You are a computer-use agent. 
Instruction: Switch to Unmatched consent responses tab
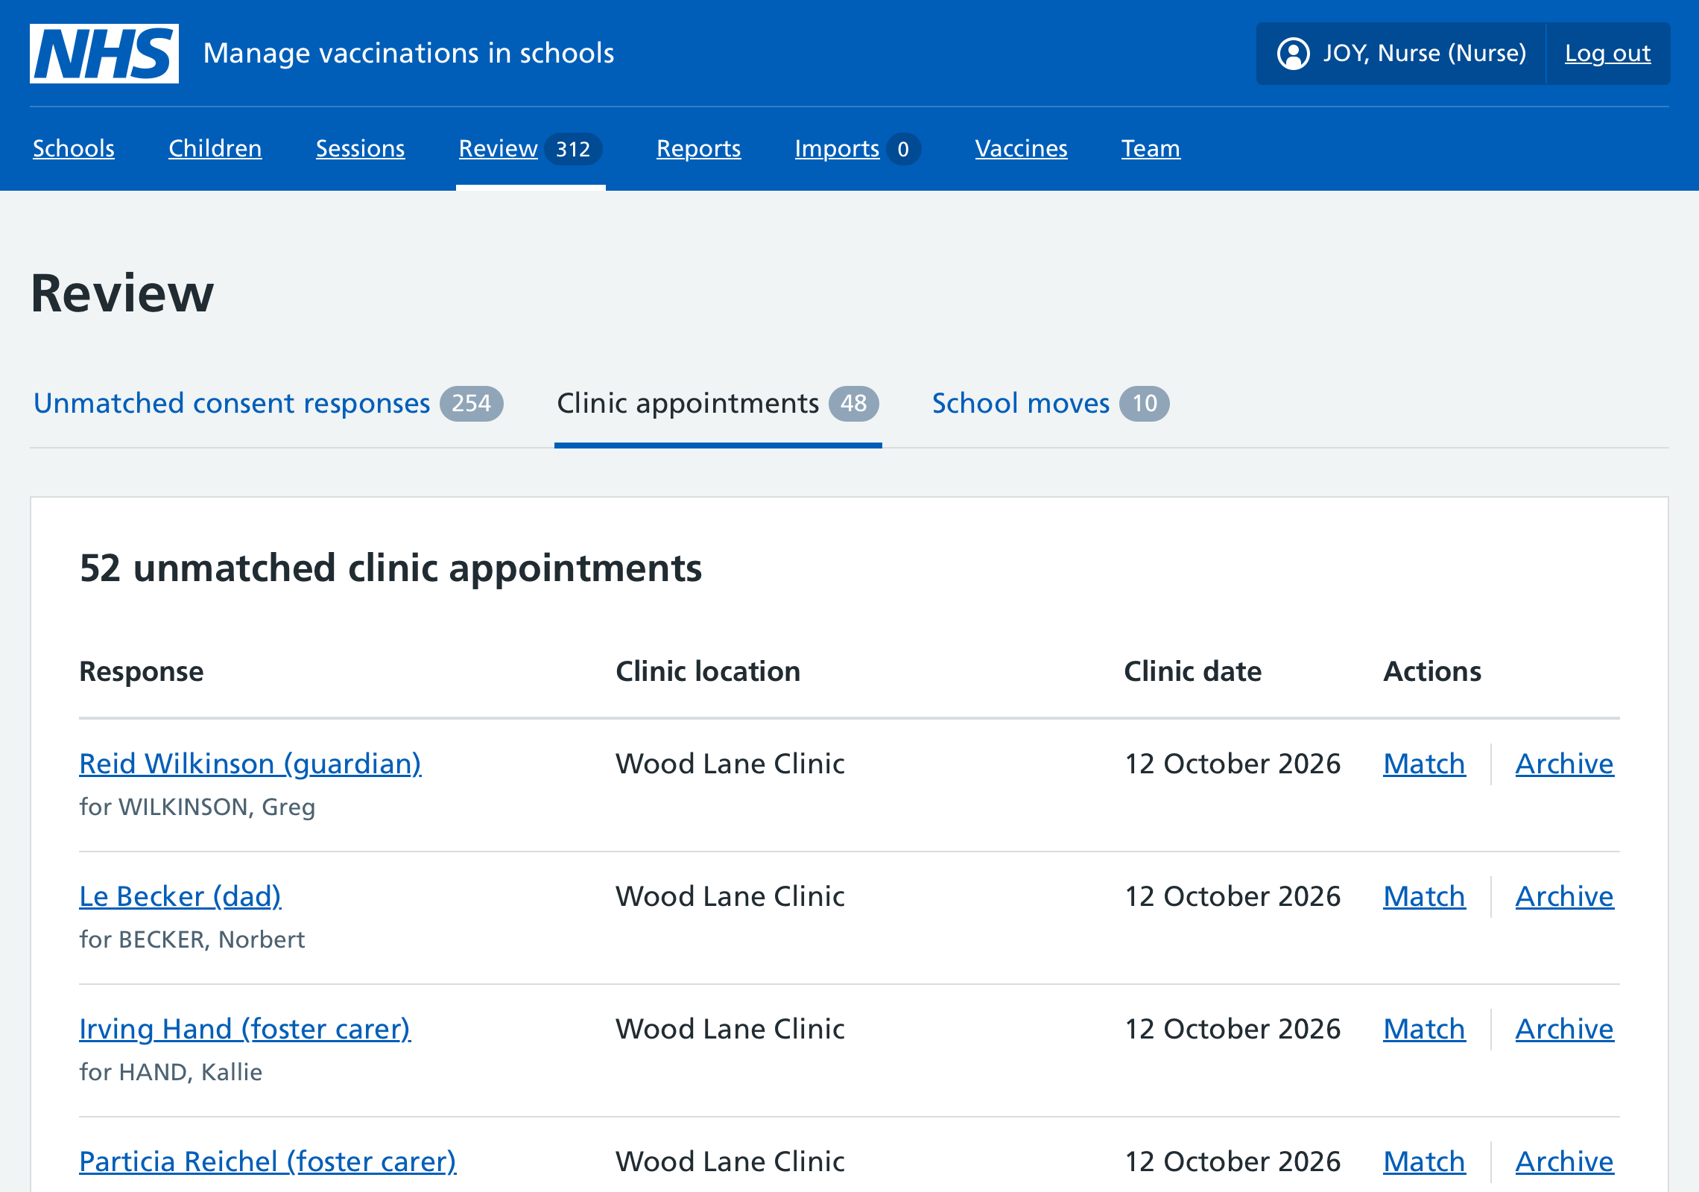pos(268,403)
